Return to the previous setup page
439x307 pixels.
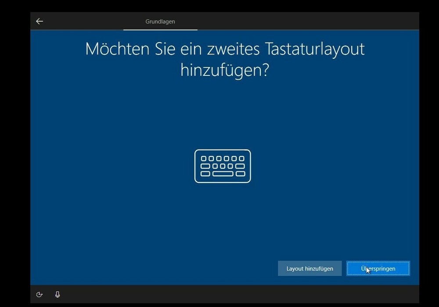40,21
